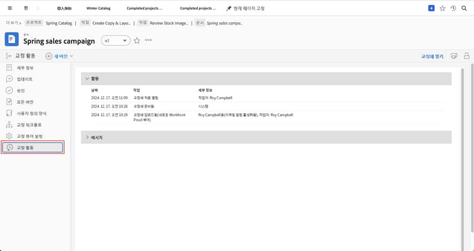This screenshot has width=474, height=251.
Task: Select the 오전 10:29 date entry
Action: pyautogui.click(x=109, y=115)
